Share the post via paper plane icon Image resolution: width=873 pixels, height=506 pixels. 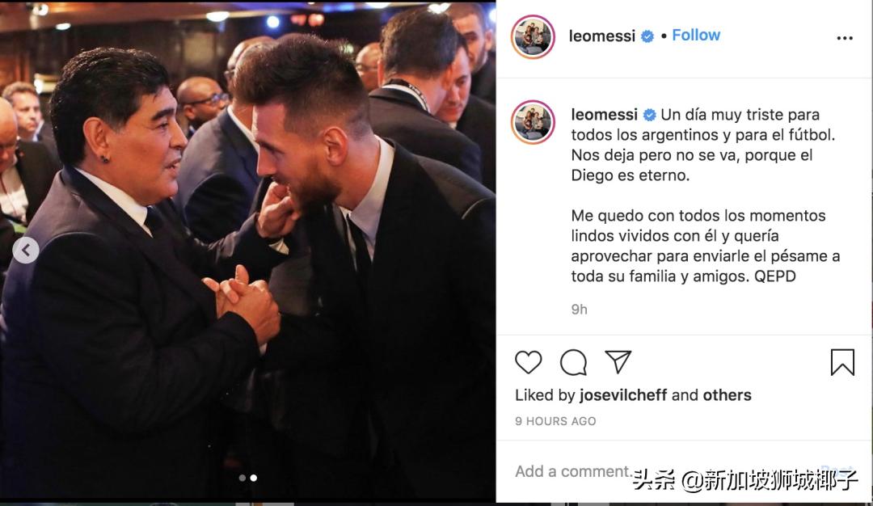[618, 362]
